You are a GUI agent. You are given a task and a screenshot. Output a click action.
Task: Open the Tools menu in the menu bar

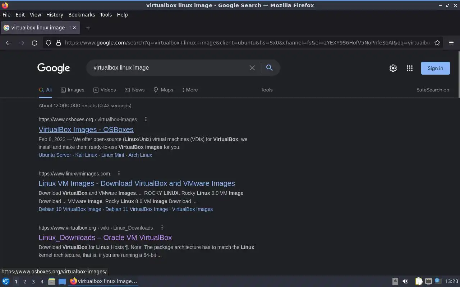pyautogui.click(x=106, y=15)
